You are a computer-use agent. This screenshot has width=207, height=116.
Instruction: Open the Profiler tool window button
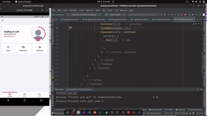pyautogui.click(x=169, y=110)
